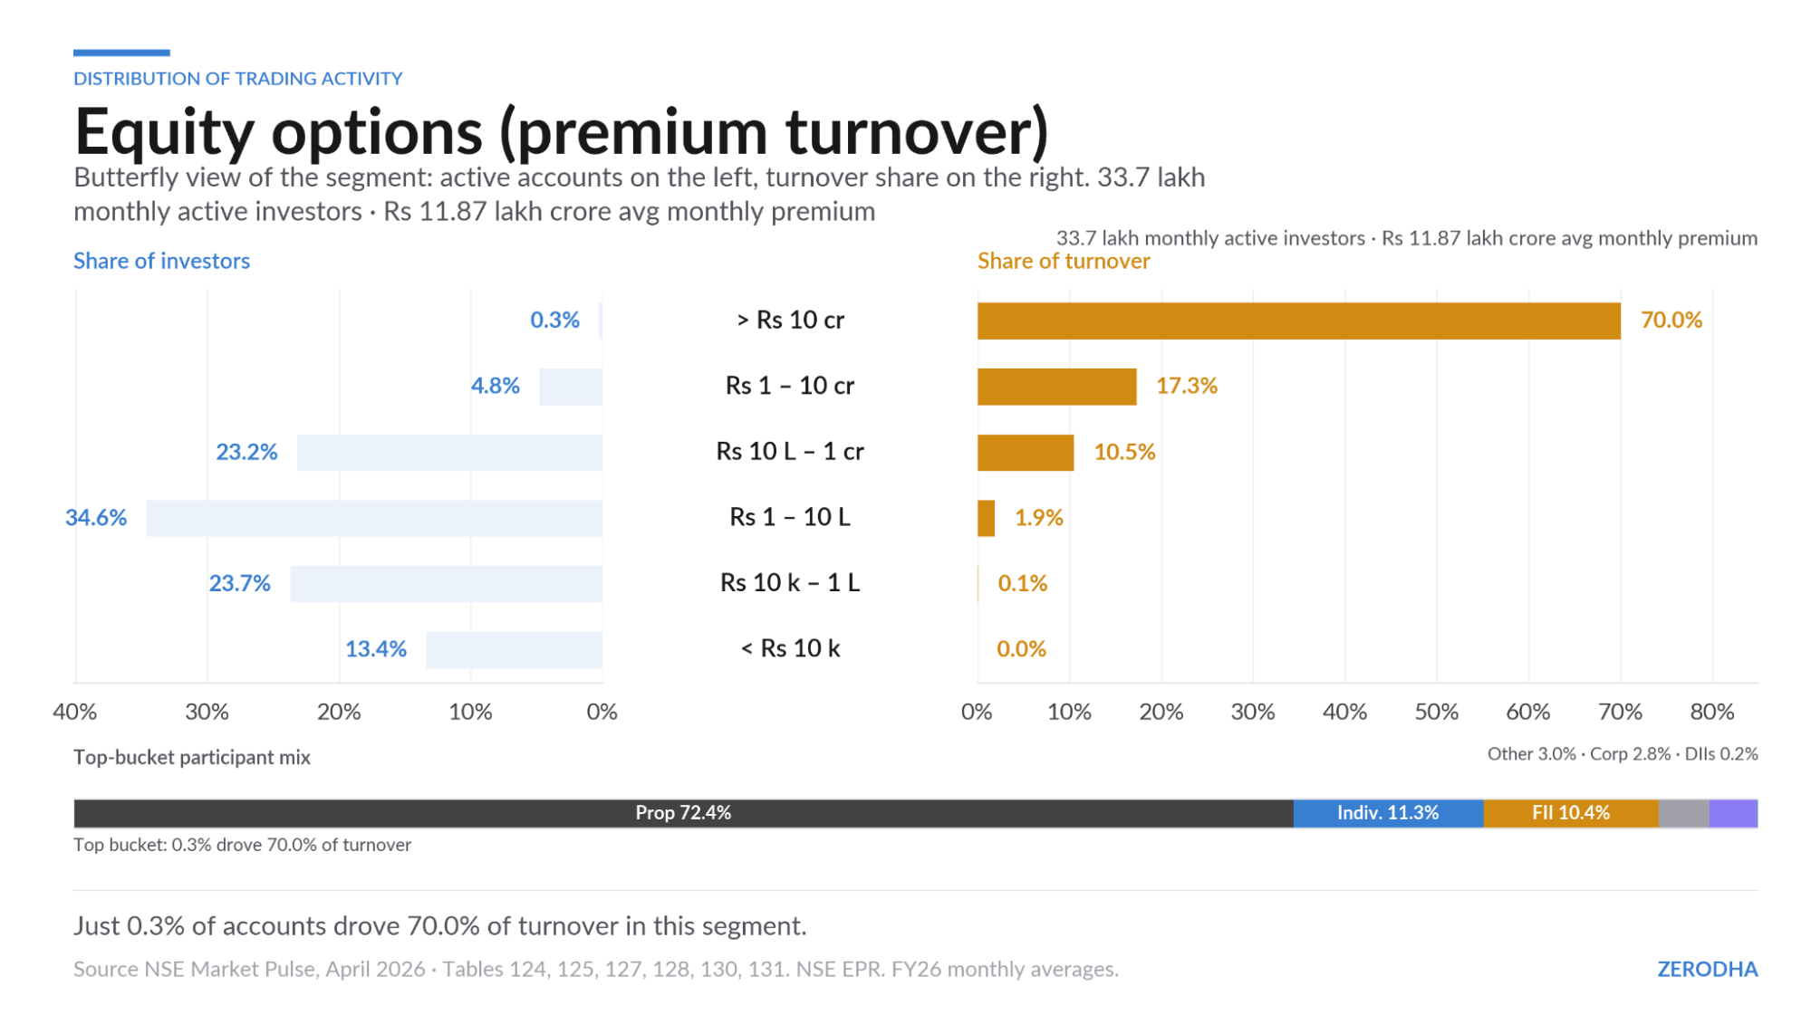Image resolution: width=1811 pixels, height=1034 pixels.
Task: Select the 17.3% turnover bar
Action: 1056,387
